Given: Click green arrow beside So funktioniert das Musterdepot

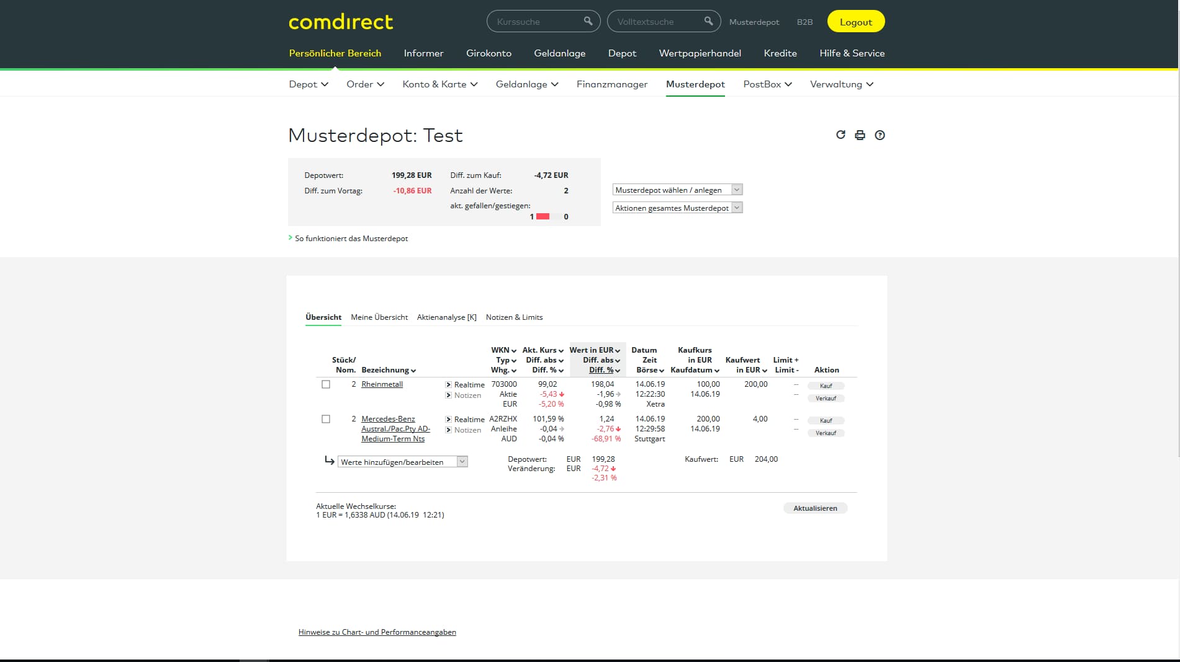Looking at the screenshot, I should coord(290,237).
